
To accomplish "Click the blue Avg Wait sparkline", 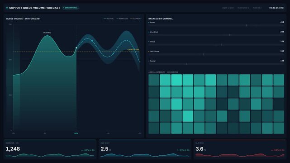I will [x=145, y=155].
